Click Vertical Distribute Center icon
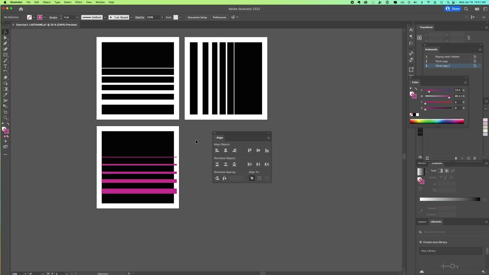Screen dimensions: 489x275 click(225, 164)
